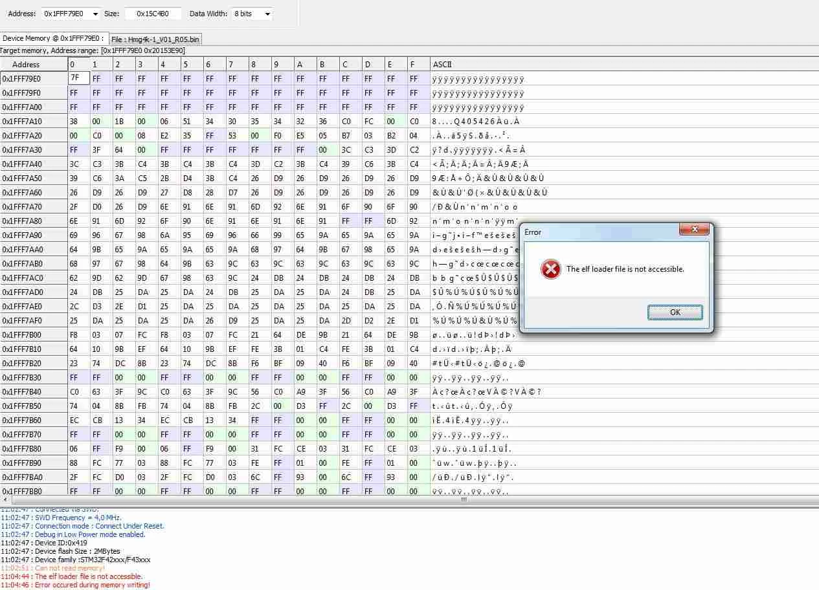Screen dimensions: 819x590
Task: Click log line 'Device flash Size : 2MBytes'
Action: coord(60,551)
